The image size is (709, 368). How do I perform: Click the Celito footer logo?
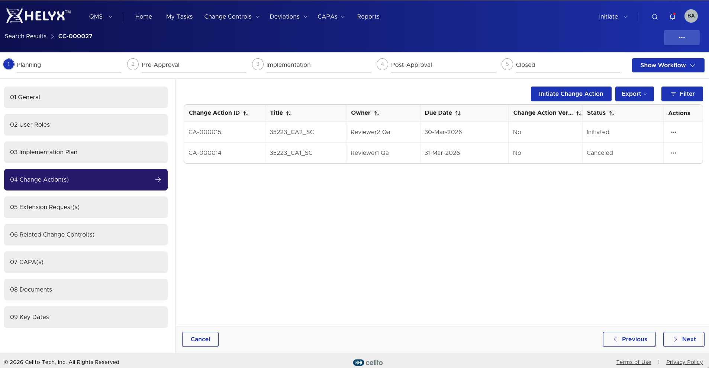(368, 362)
